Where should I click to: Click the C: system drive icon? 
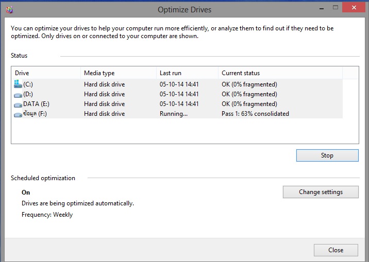point(18,84)
